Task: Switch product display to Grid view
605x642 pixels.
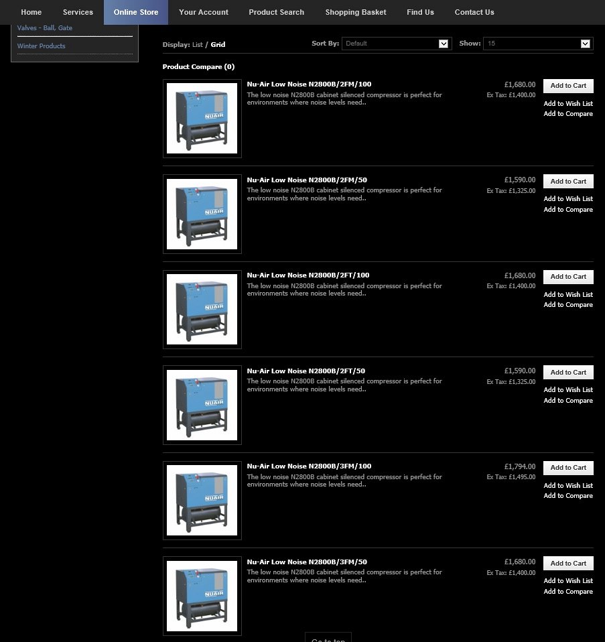Action: pyautogui.click(x=218, y=45)
